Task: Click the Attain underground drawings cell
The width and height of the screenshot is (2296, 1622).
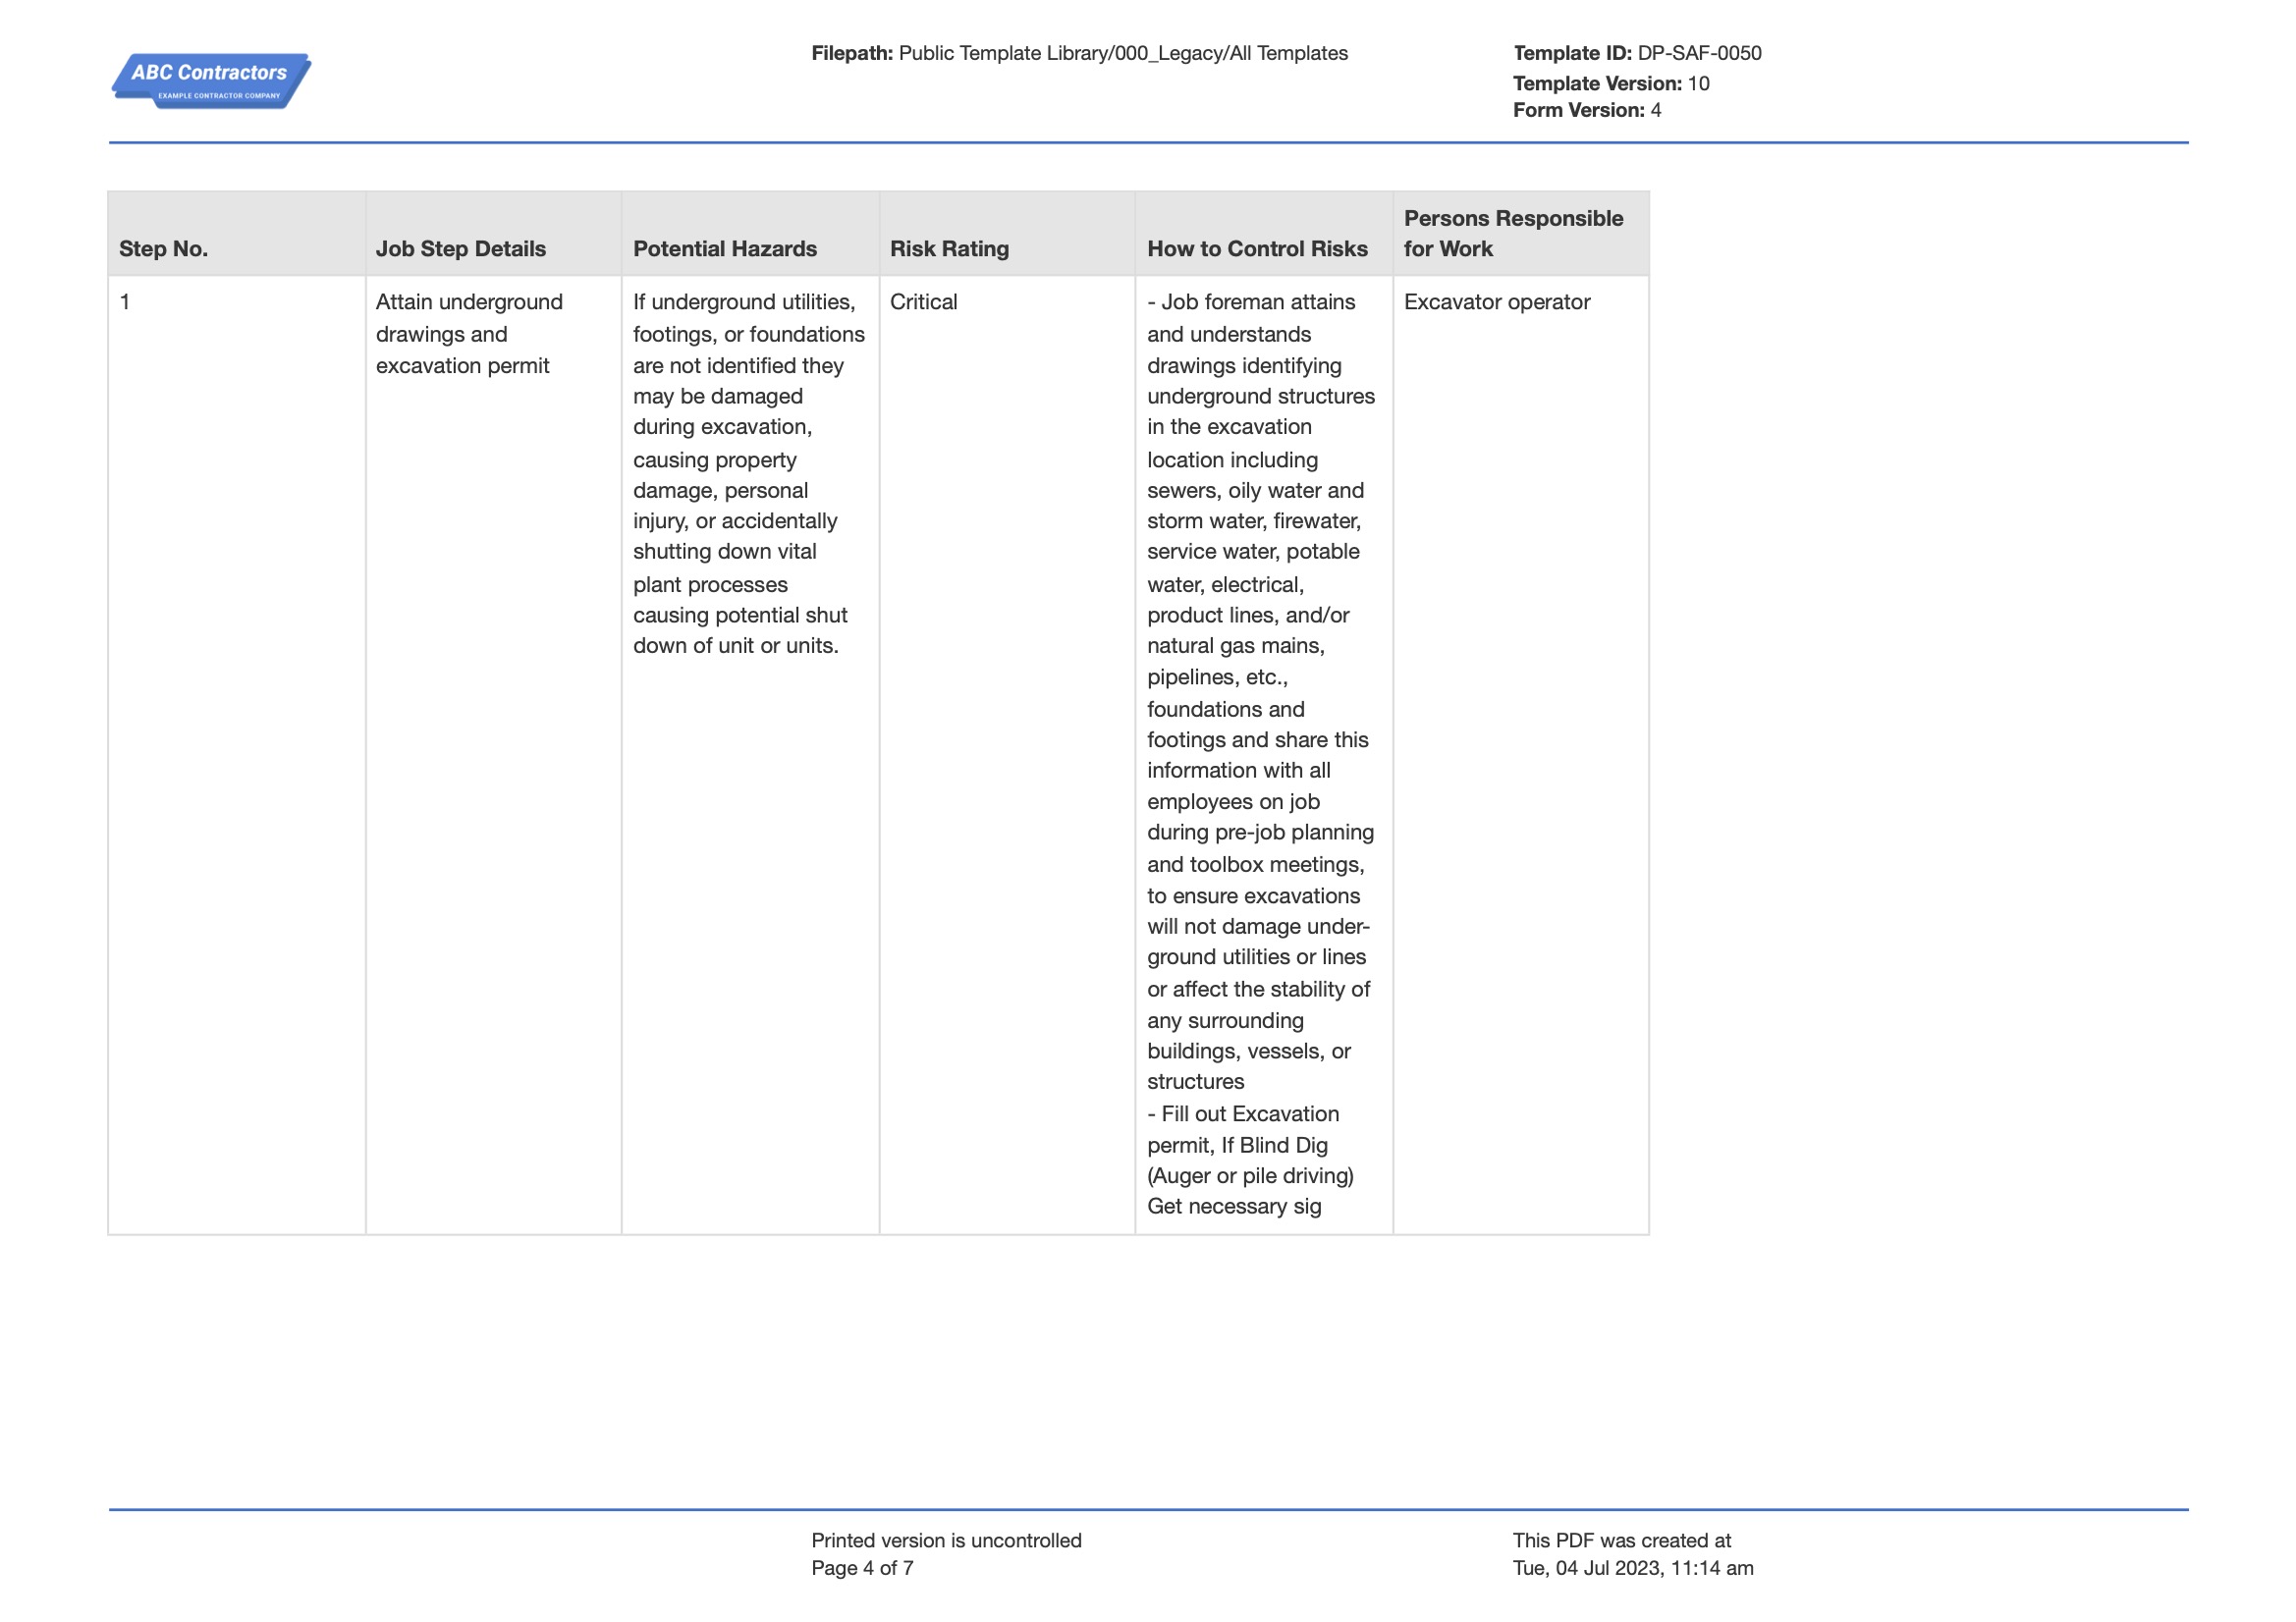Action: [x=469, y=334]
